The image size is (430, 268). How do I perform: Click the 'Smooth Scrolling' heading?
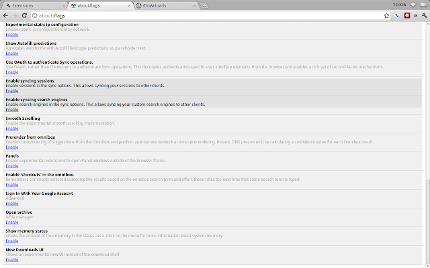tap(23, 119)
